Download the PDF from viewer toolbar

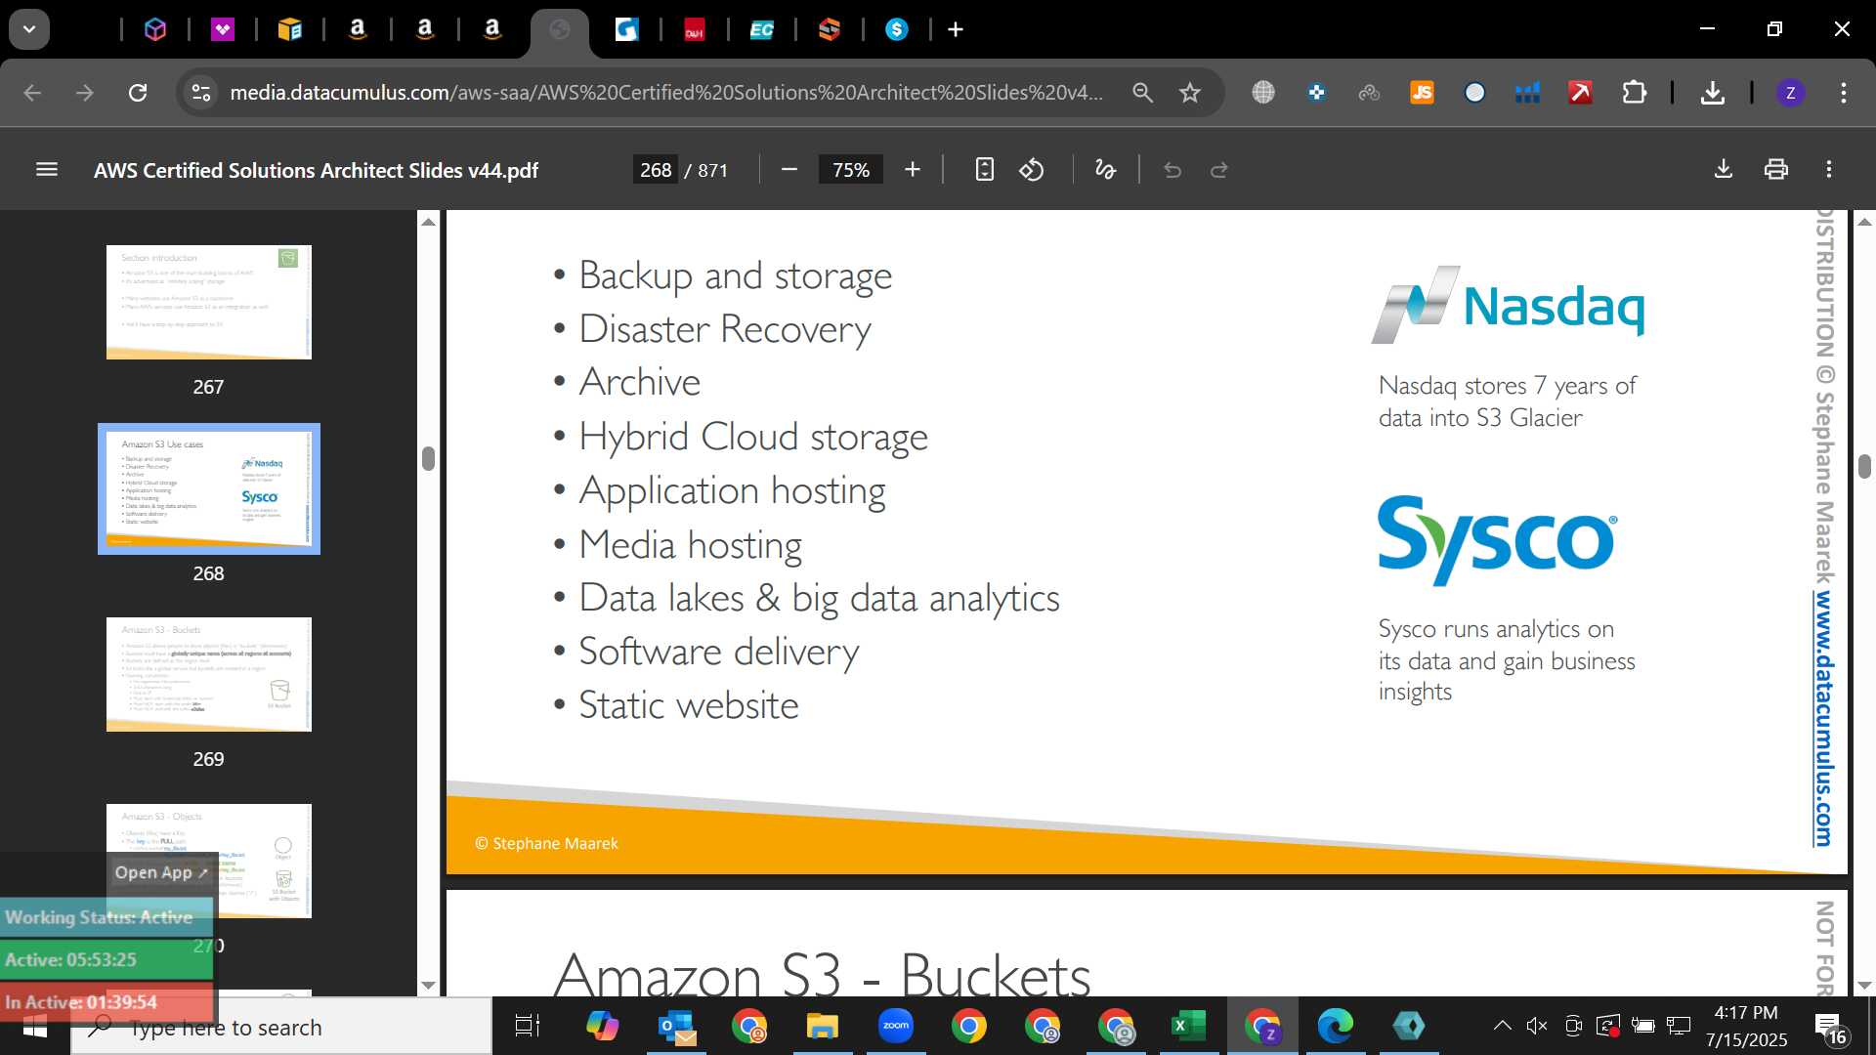(x=1724, y=170)
